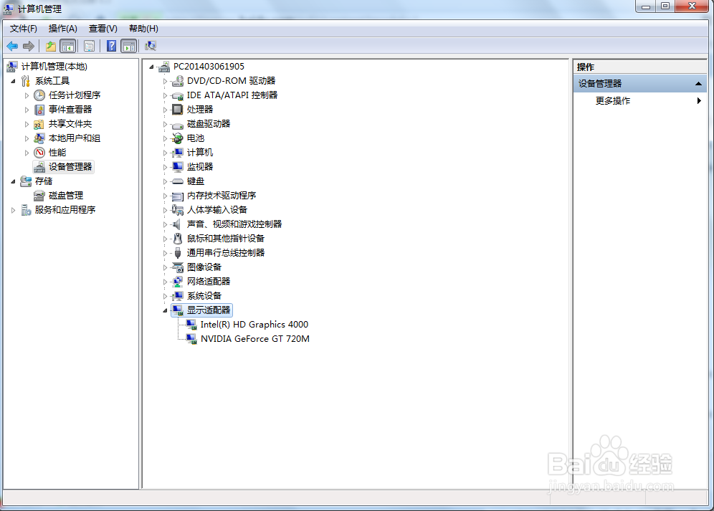Click the Properties toolbar icon

(x=89, y=46)
